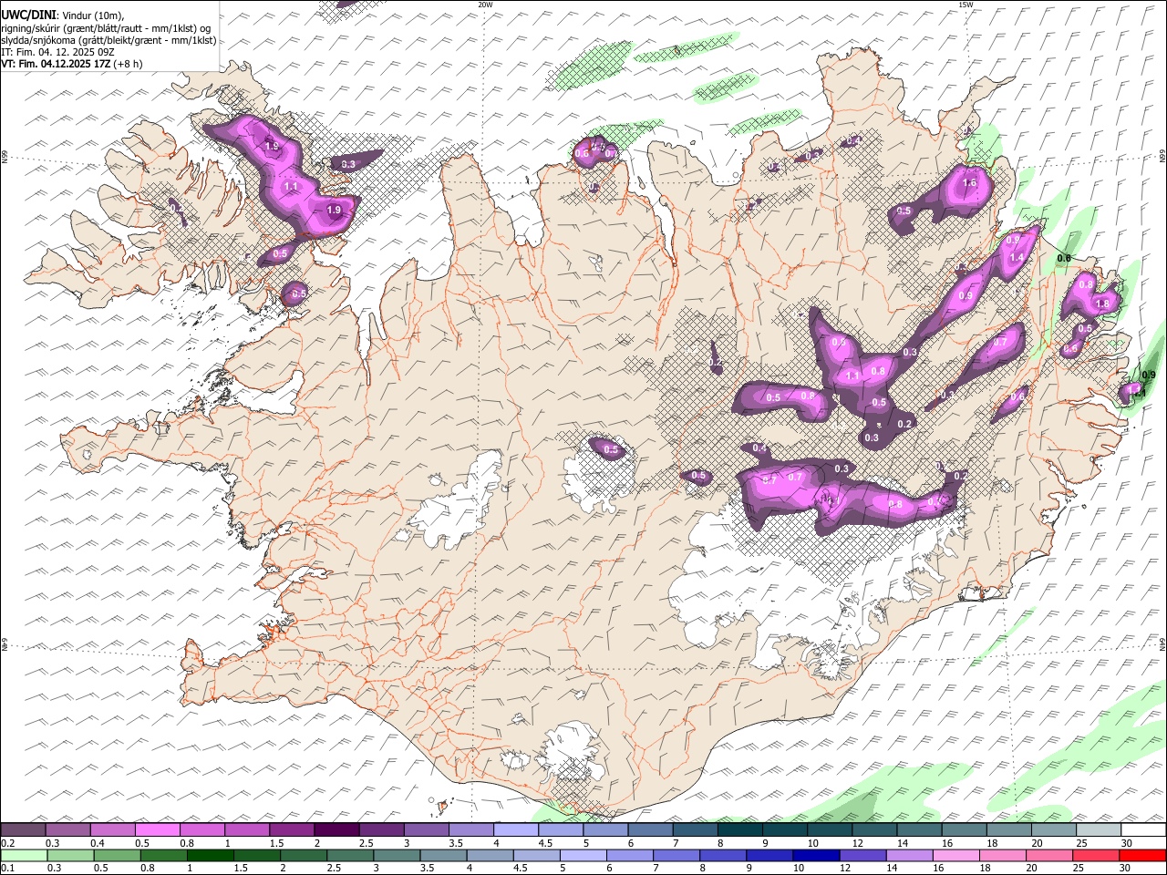Click the '0.4' label under upper legend row
Image resolution: width=1167 pixels, height=875 pixels.
coord(97,843)
